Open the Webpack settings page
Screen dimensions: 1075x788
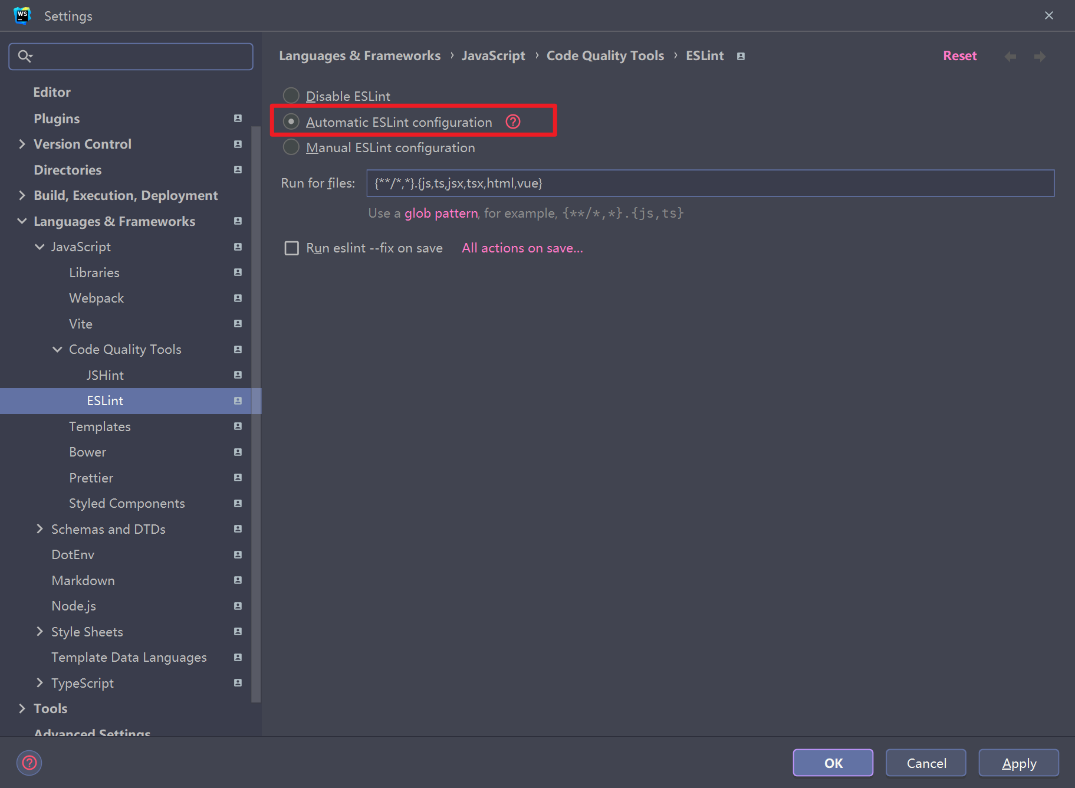click(x=96, y=298)
